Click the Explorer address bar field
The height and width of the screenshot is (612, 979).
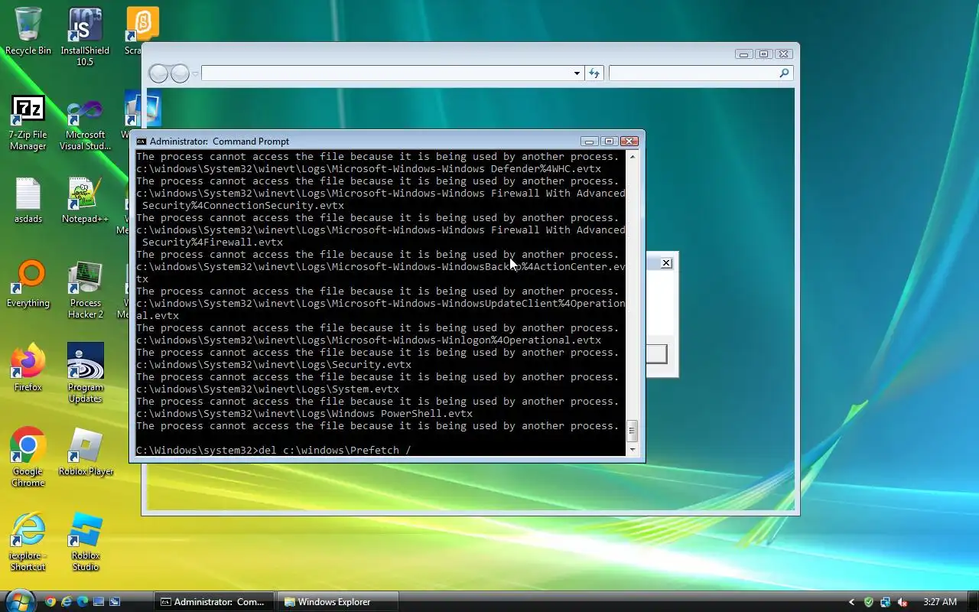(x=386, y=73)
